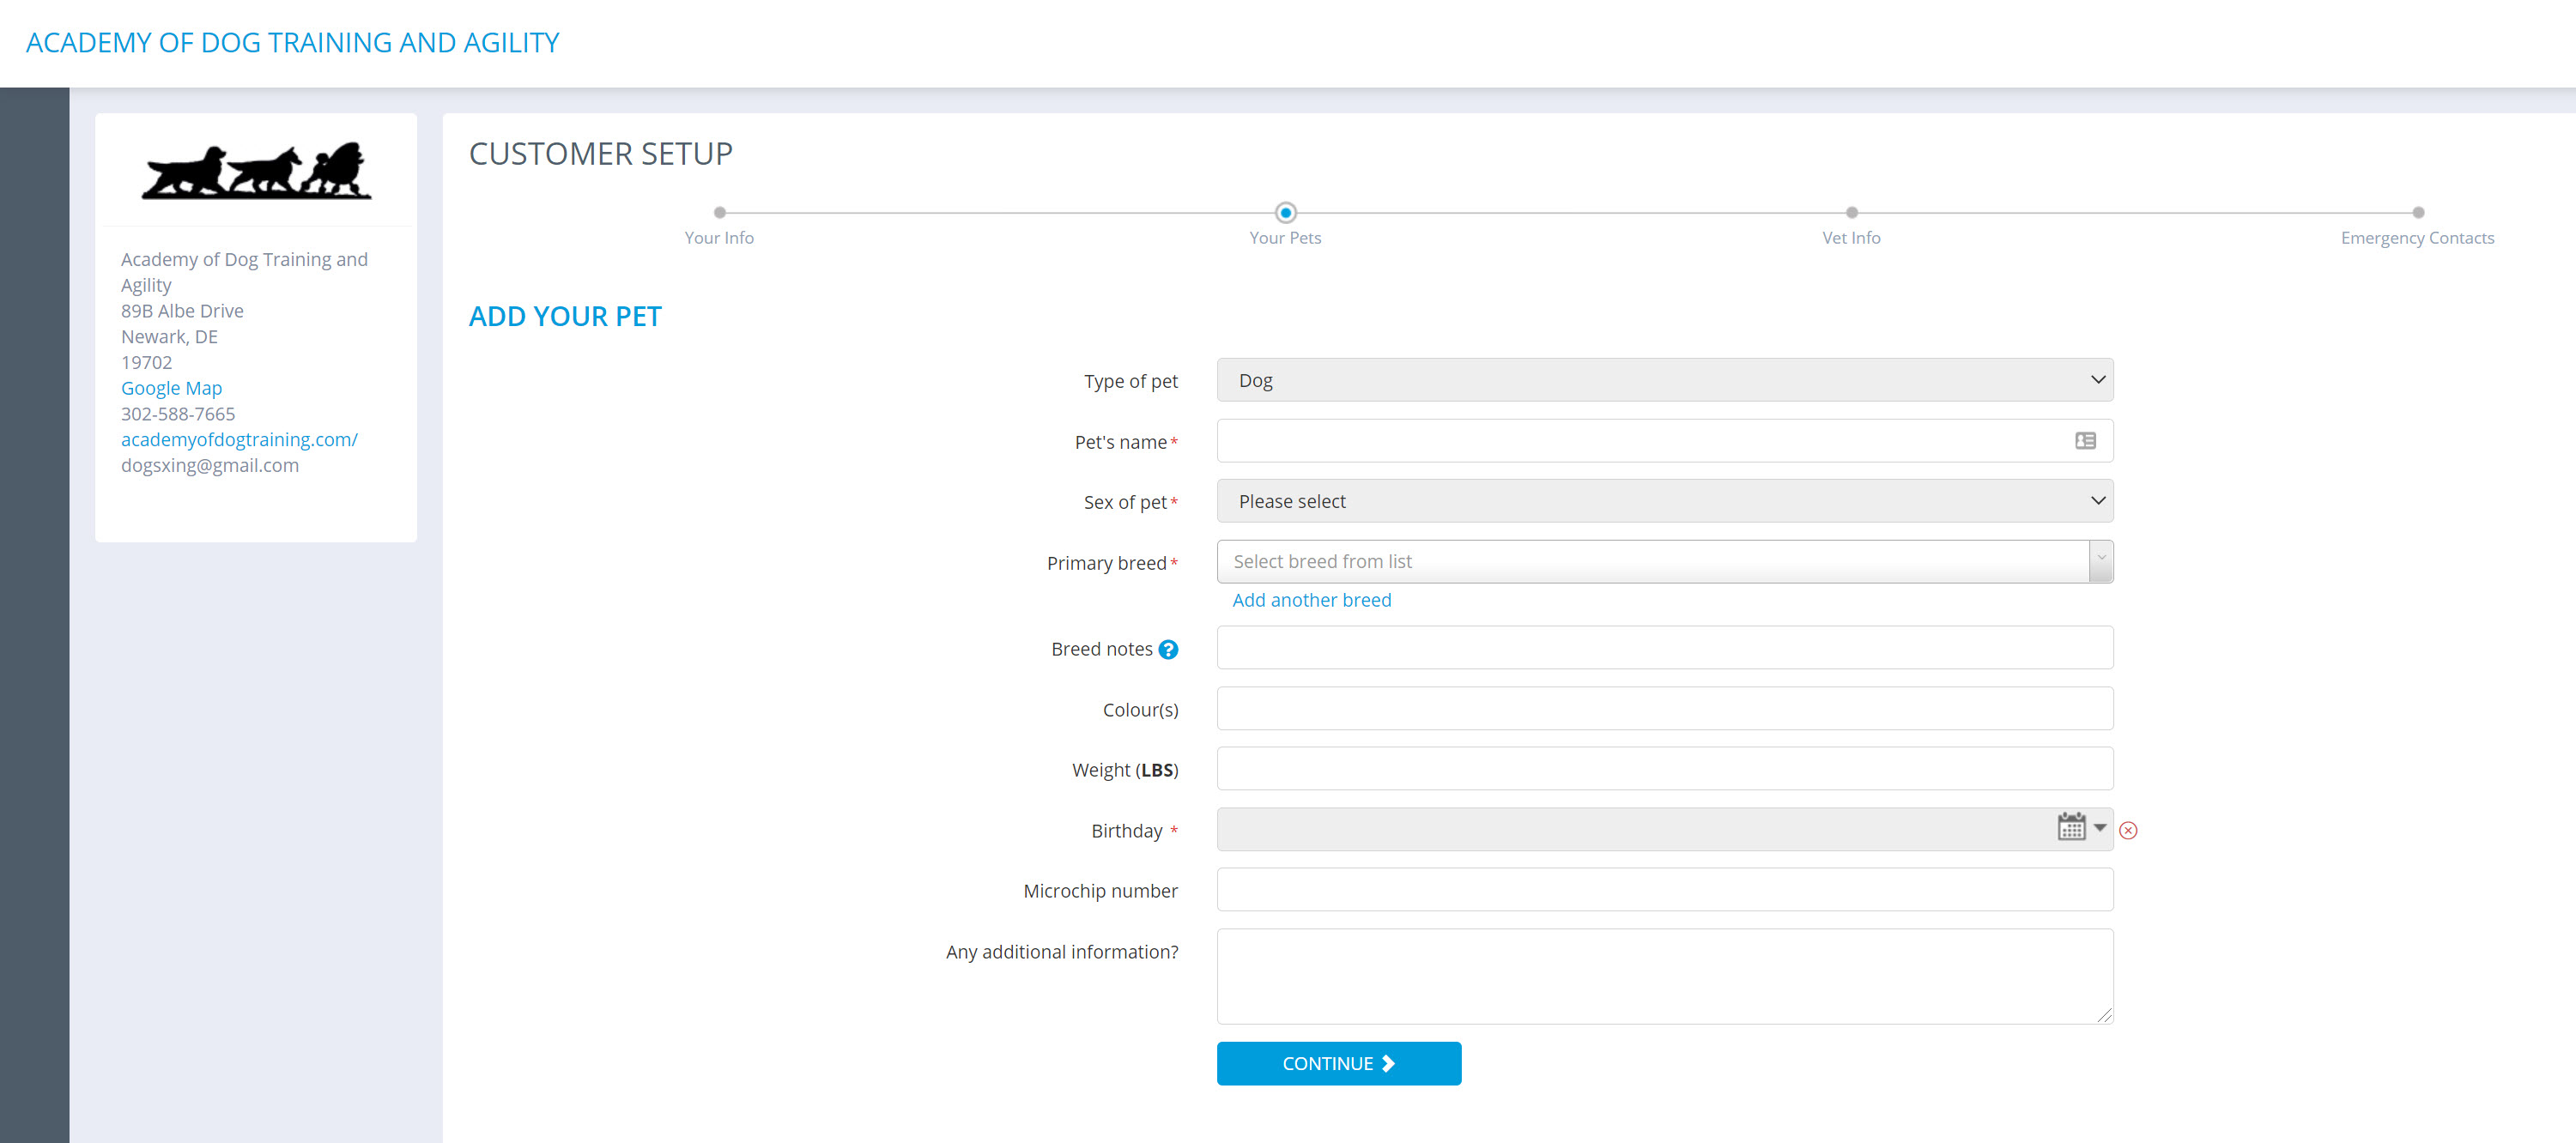Click the 89B Albe Drive address text
2576x1143 pixels.
pos(182,311)
